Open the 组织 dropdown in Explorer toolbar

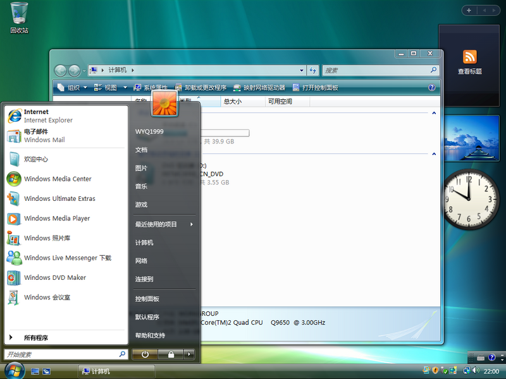(x=72, y=87)
